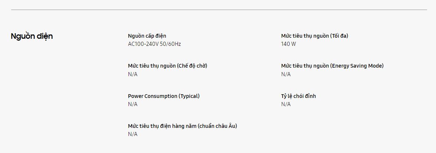Select the Energy Saving Mode label
The height and width of the screenshot is (153, 436).
pyautogui.click(x=357, y=66)
